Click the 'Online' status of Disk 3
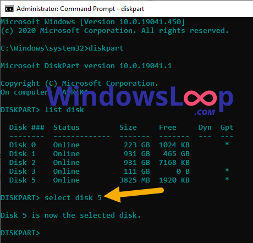253x243 pixels. click(67, 172)
